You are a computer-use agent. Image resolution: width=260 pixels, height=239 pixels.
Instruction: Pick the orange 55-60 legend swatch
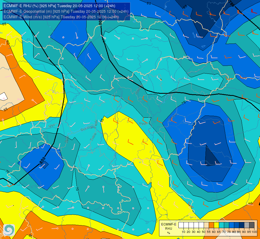click(211, 225)
